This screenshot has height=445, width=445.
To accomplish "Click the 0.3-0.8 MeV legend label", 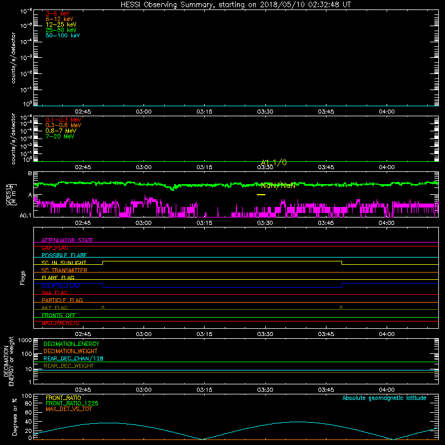I will 63,125.
